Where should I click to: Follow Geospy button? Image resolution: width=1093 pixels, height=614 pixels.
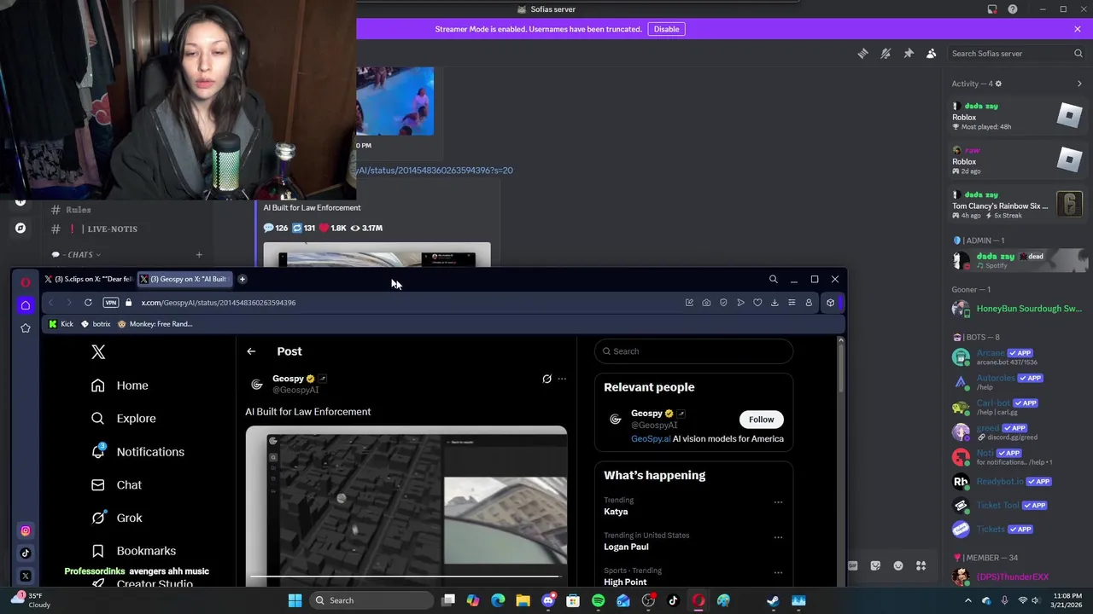click(761, 420)
